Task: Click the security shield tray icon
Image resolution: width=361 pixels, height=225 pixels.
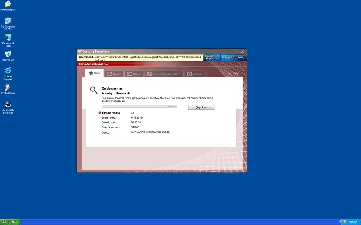Action: pyautogui.click(x=345, y=222)
